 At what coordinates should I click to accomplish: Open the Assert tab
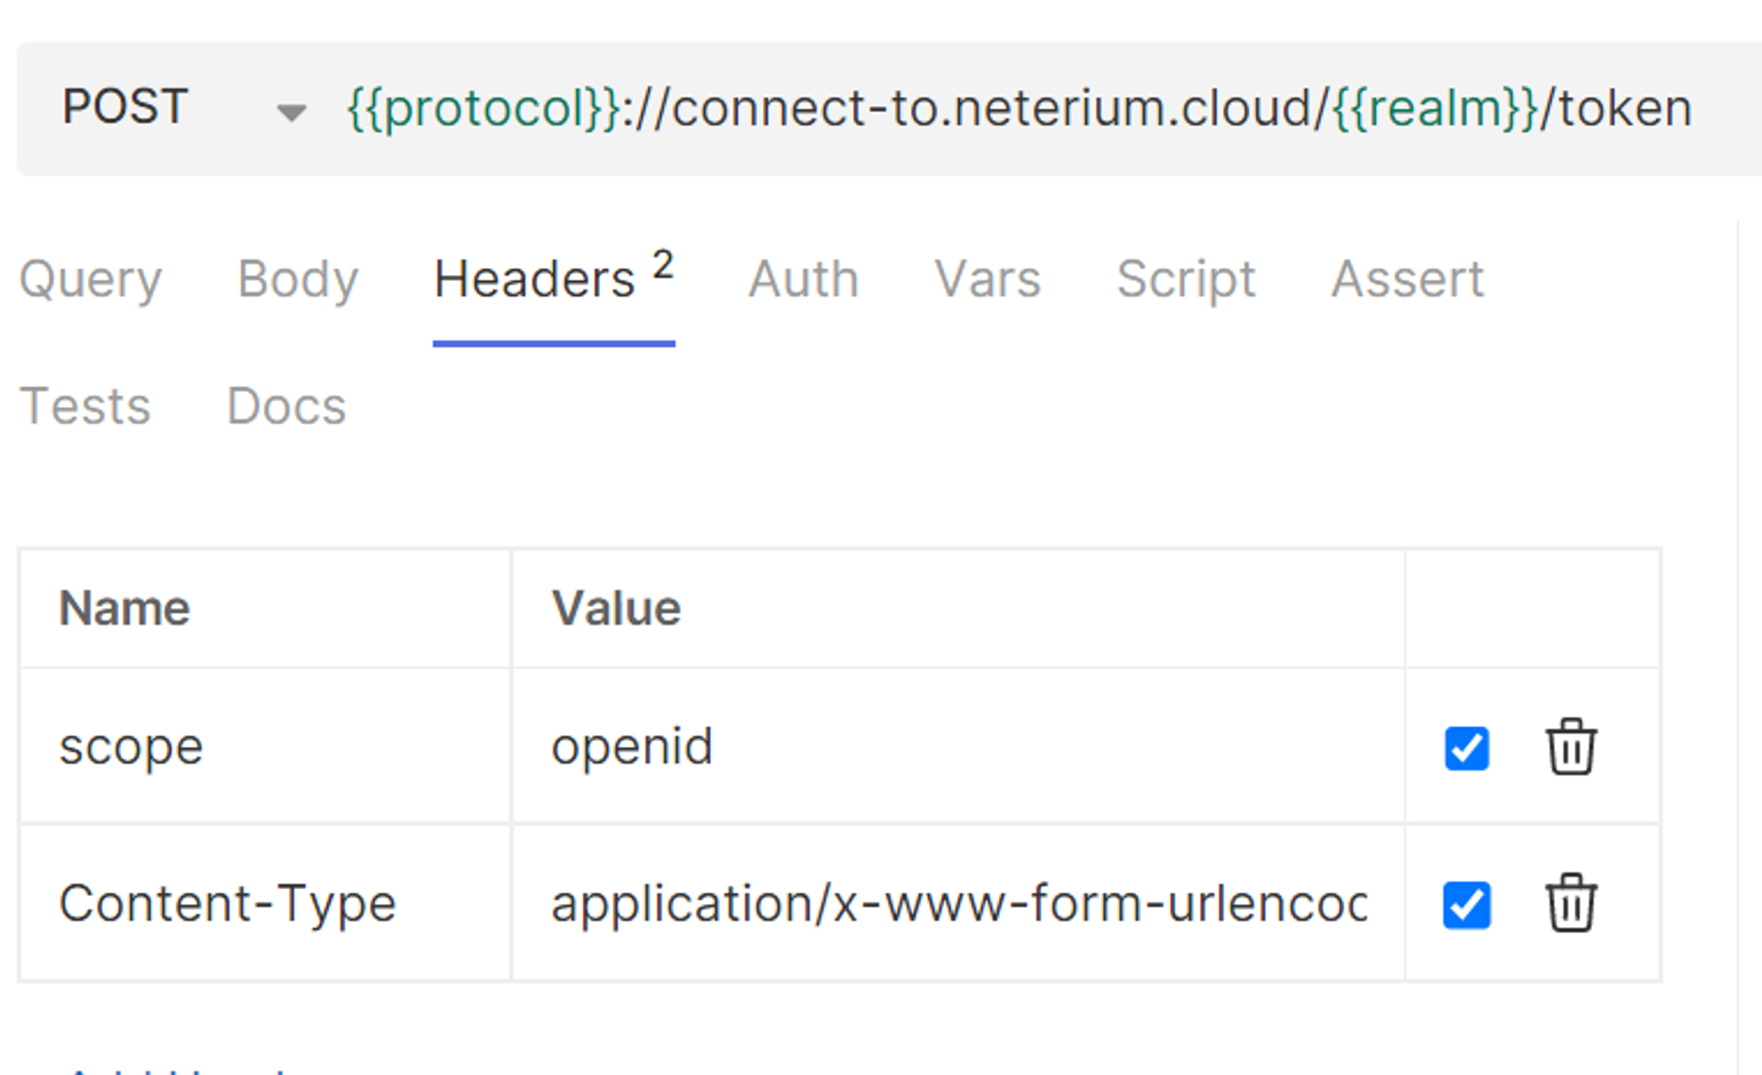tap(1407, 280)
